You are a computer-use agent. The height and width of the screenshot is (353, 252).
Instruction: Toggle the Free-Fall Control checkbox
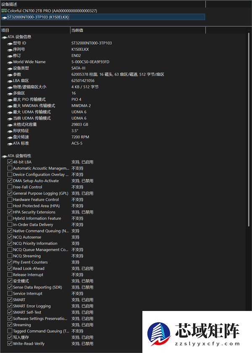(x=10, y=187)
